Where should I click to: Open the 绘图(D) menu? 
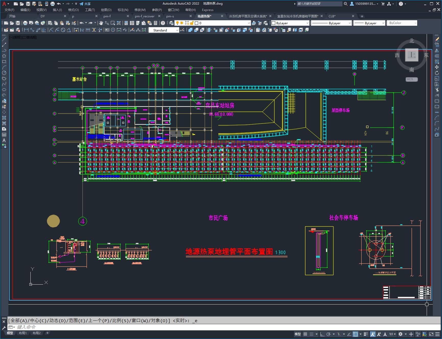(106, 10)
